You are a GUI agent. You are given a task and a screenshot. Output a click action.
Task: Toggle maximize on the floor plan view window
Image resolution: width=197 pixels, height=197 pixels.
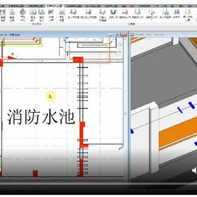[x=117, y=34]
